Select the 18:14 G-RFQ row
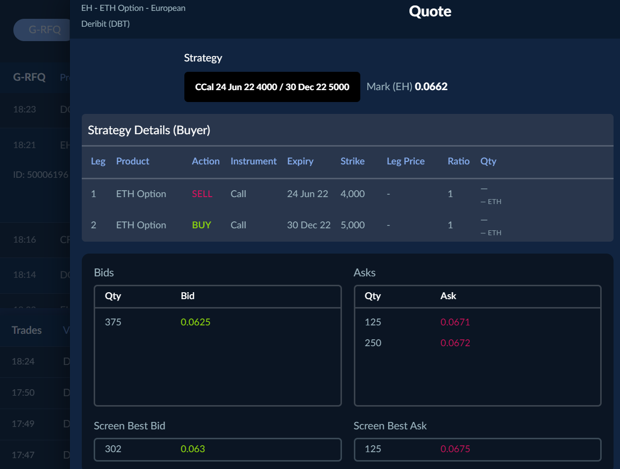This screenshot has height=469, width=620. [35, 275]
